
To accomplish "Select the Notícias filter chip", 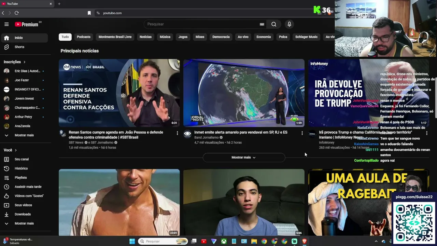I will point(145,37).
